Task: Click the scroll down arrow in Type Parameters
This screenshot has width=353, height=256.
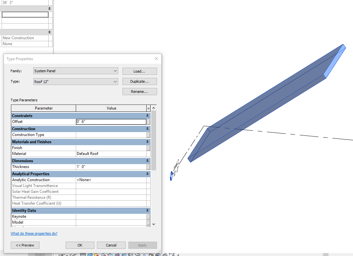Action: point(154,224)
